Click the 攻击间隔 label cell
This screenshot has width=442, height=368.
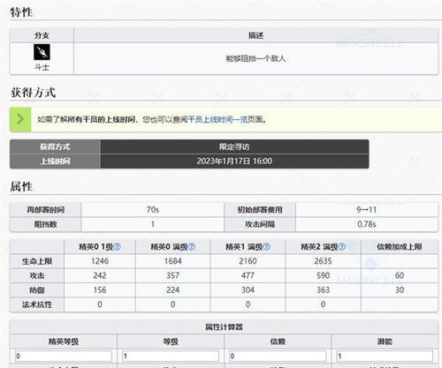[x=260, y=224]
